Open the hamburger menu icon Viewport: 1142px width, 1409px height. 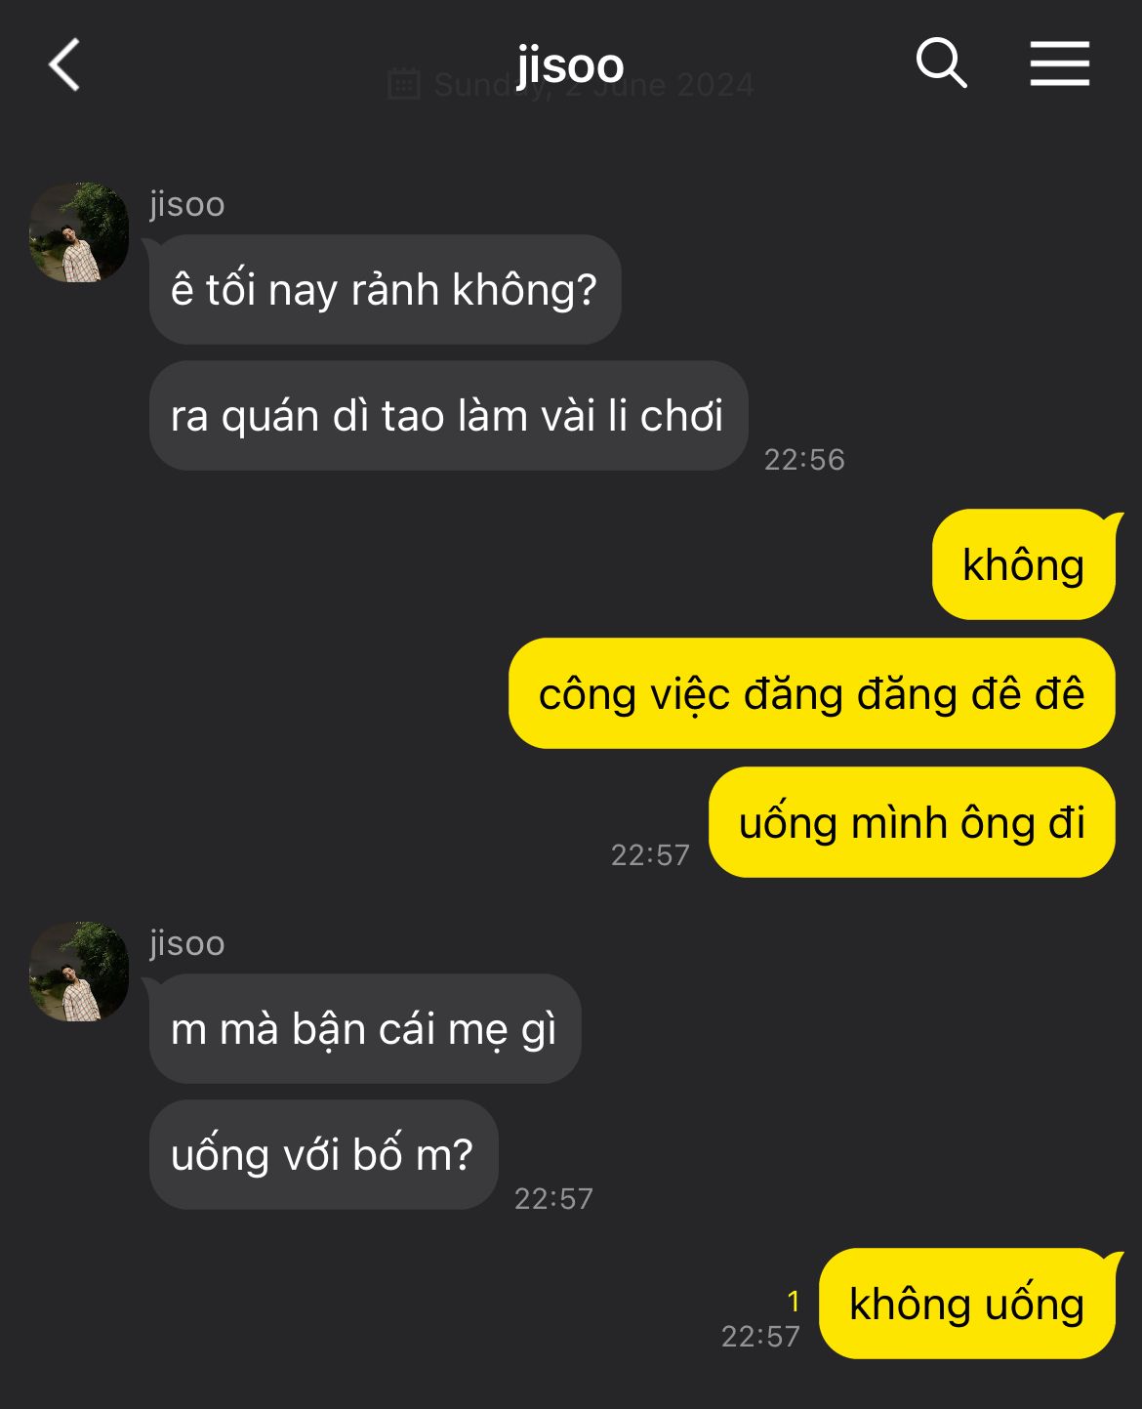(x=1059, y=63)
